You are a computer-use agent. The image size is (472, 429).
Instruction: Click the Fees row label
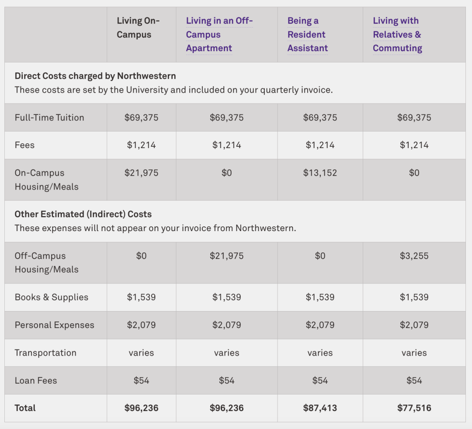(24, 145)
